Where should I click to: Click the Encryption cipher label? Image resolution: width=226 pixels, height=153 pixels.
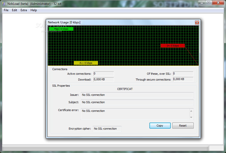click(80, 129)
